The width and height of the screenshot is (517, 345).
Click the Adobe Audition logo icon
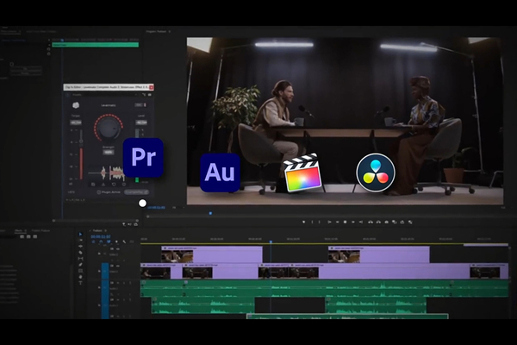click(220, 172)
